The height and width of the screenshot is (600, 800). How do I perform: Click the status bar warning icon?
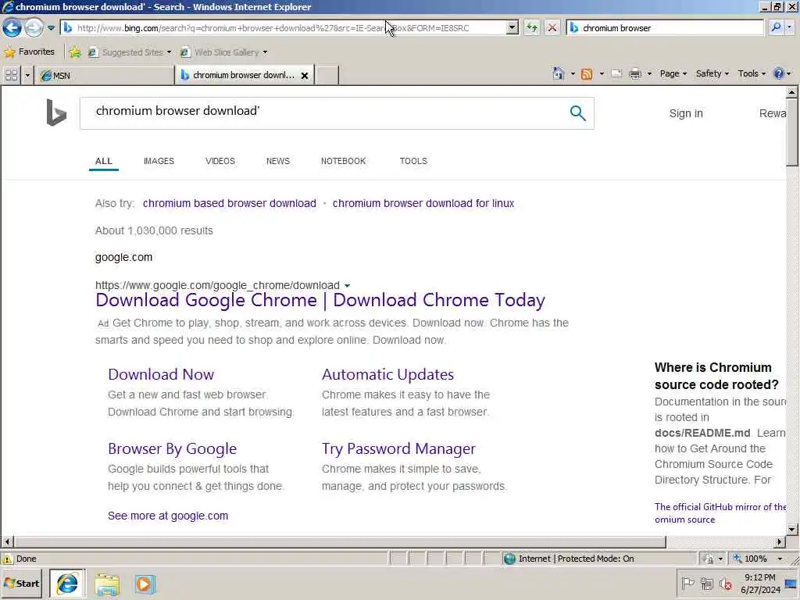8,559
